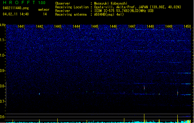Click the 1445 time marker
Image resolution: width=194 pixels, height=123 pixels.
pyautogui.click(x=95, y=26)
